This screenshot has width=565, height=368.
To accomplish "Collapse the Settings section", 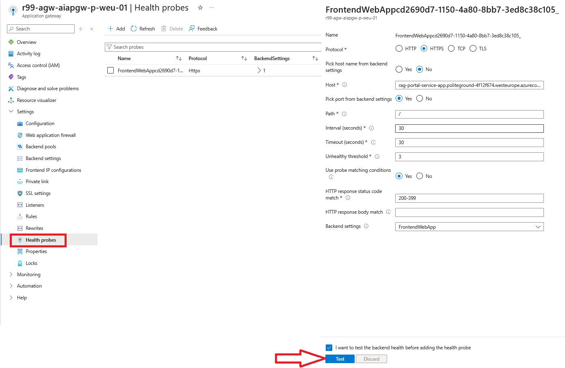I will (11, 112).
